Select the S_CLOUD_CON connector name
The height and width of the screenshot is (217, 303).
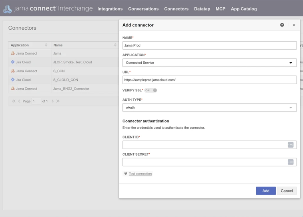tap(66, 80)
